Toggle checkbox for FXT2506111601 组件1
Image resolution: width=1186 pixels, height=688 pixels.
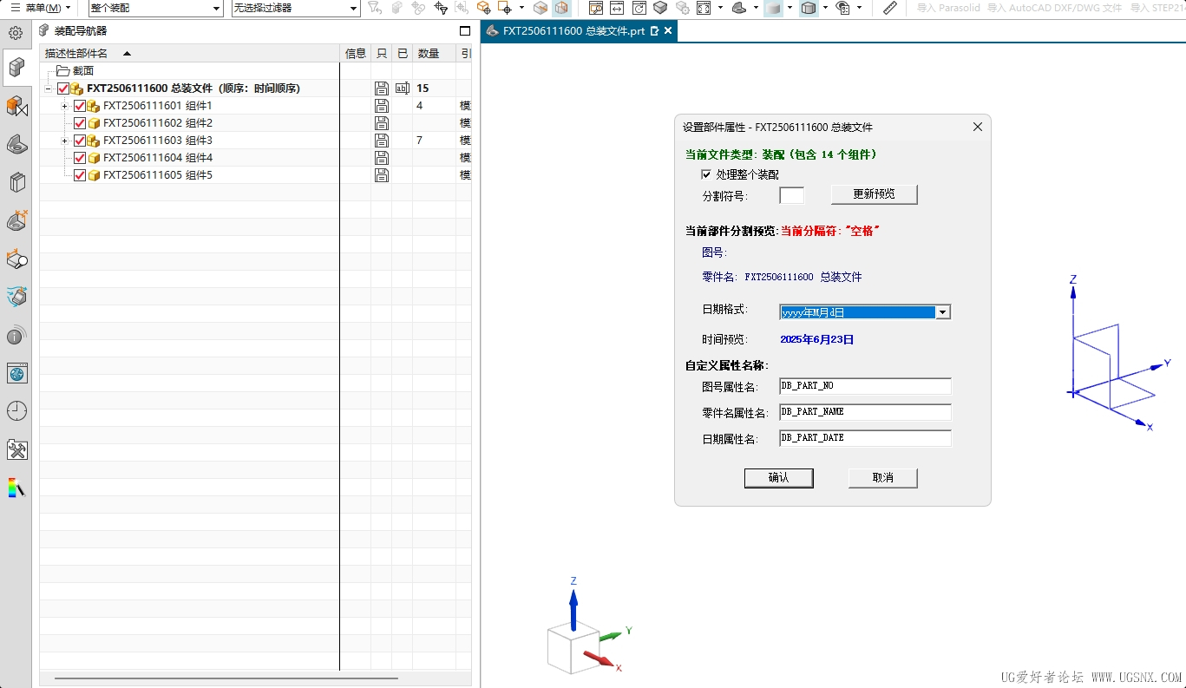(x=80, y=106)
